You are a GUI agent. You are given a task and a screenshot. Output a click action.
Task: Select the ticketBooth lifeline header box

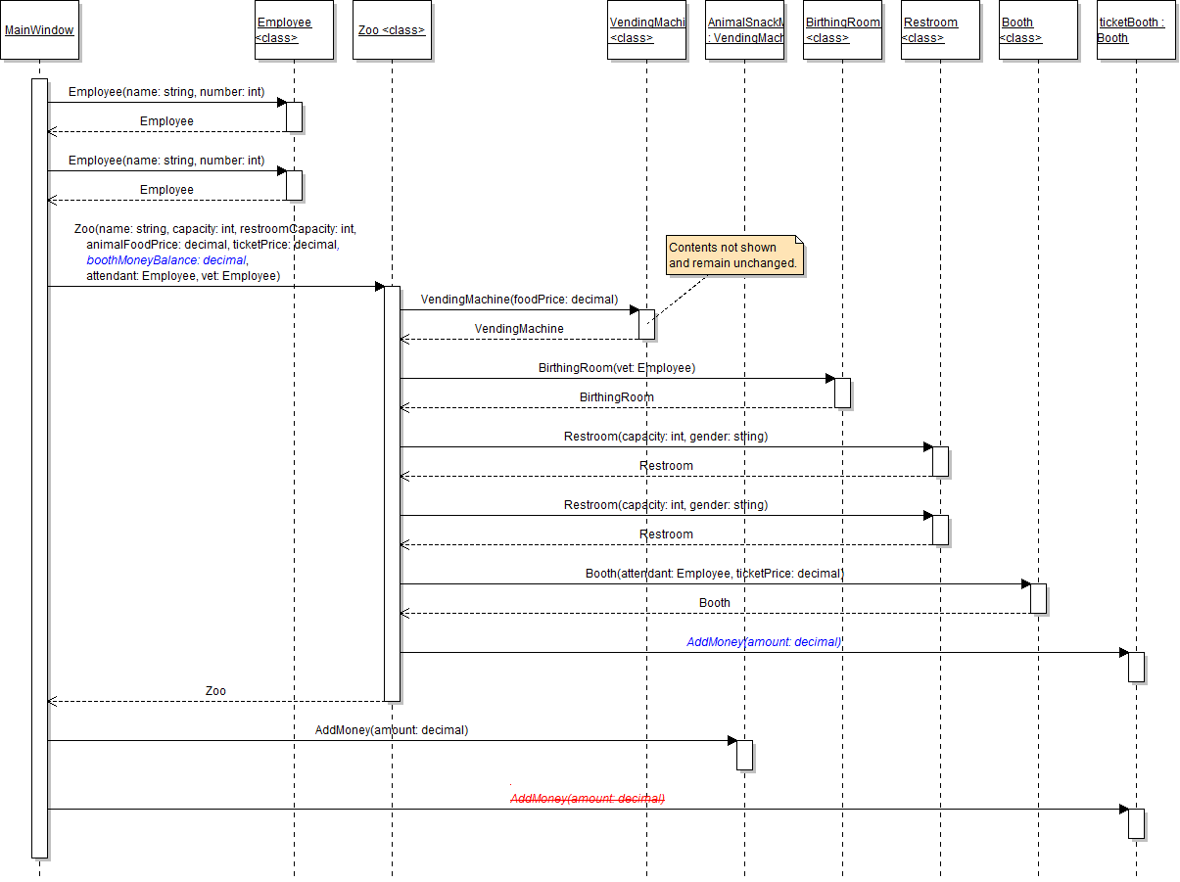coord(1136,30)
